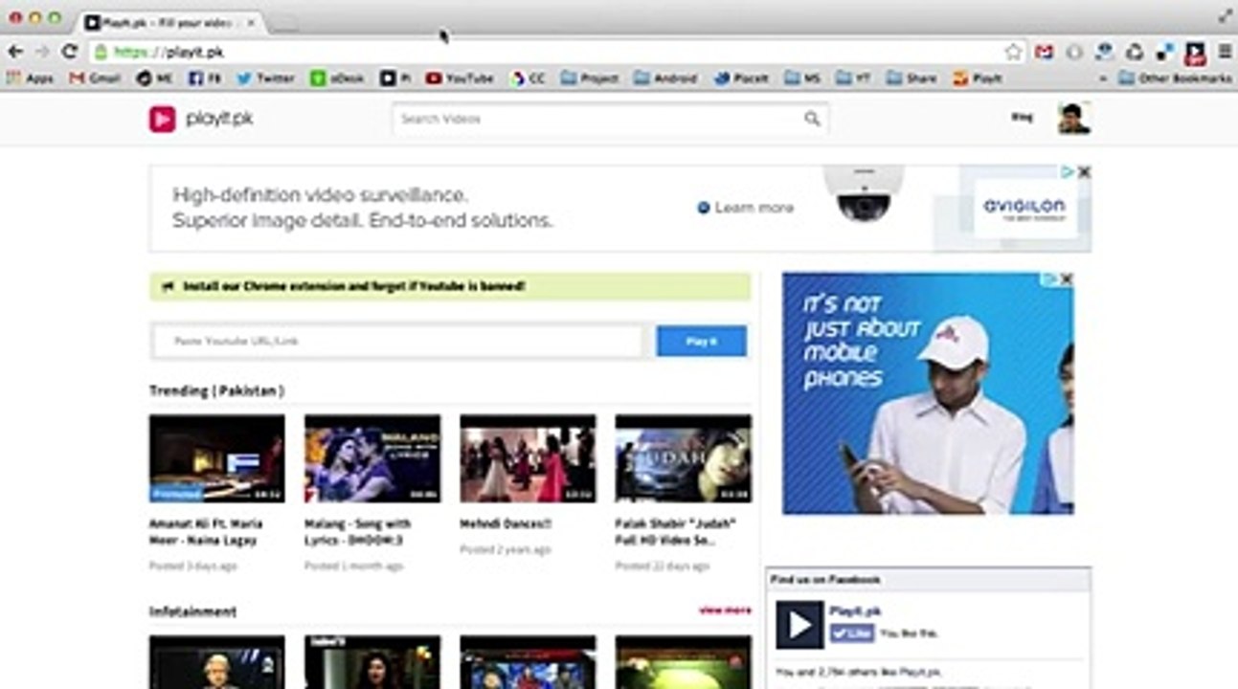Screen dimensions: 1238x689
Task: Click the 'Mehndi Dances!!' title link
Action: (x=506, y=524)
